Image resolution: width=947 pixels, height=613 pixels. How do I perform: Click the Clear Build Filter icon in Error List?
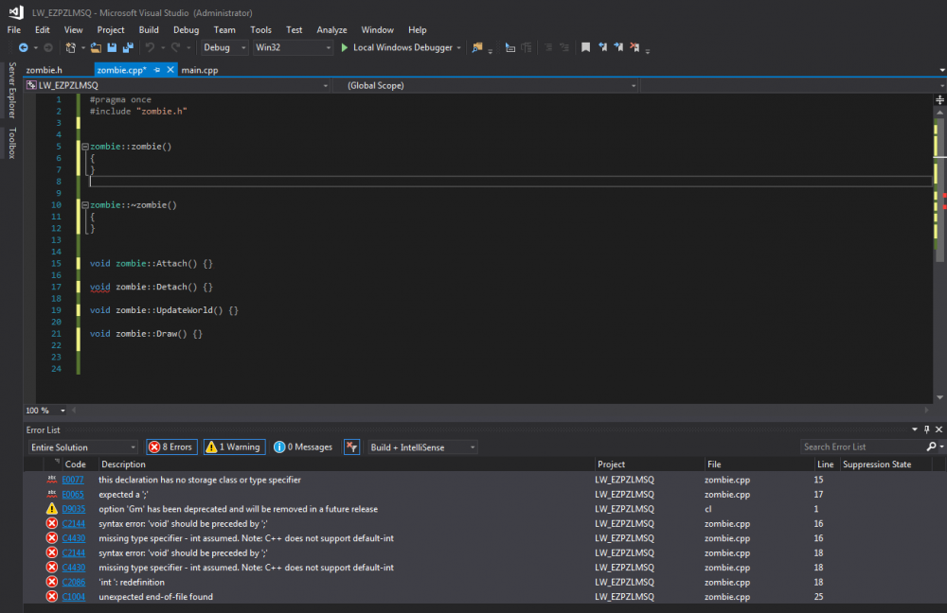[x=351, y=447]
